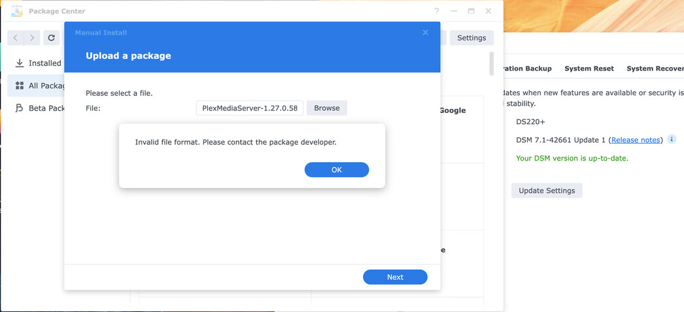Click the Package Center app icon
Screen dimensions: 684x312
[17, 11]
